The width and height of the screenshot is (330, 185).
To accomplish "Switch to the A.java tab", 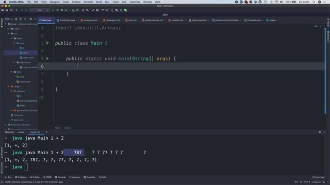I will coord(272,21).
